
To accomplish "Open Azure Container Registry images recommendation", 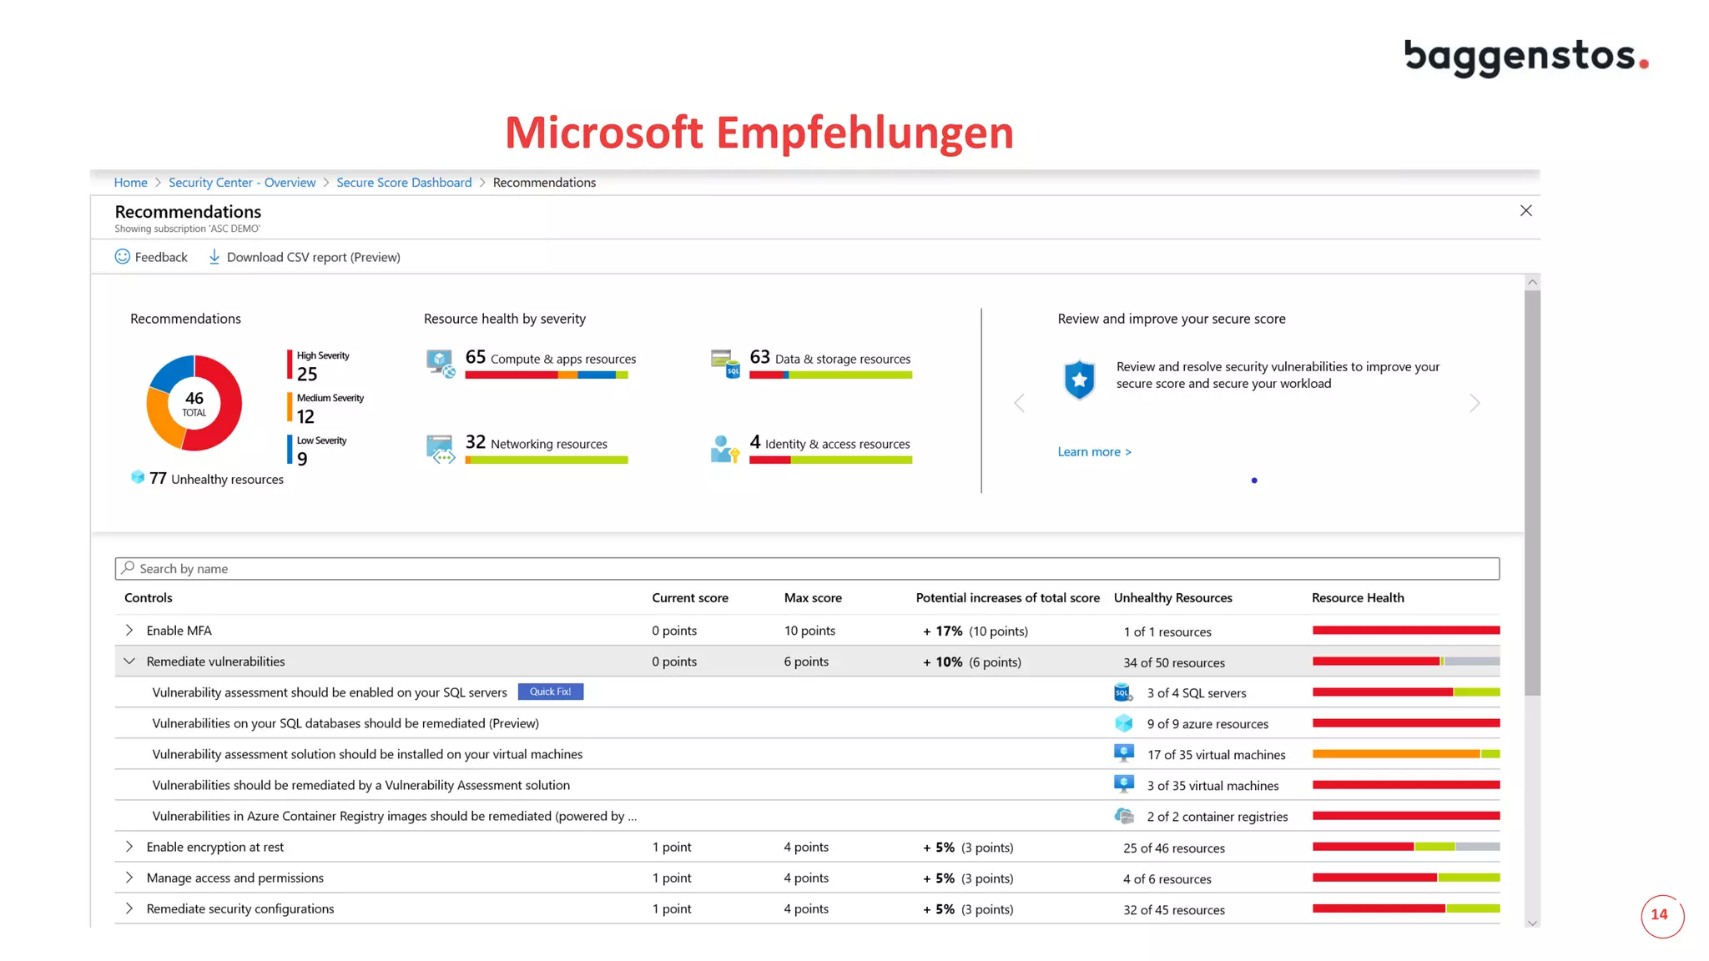I will pos(394,816).
